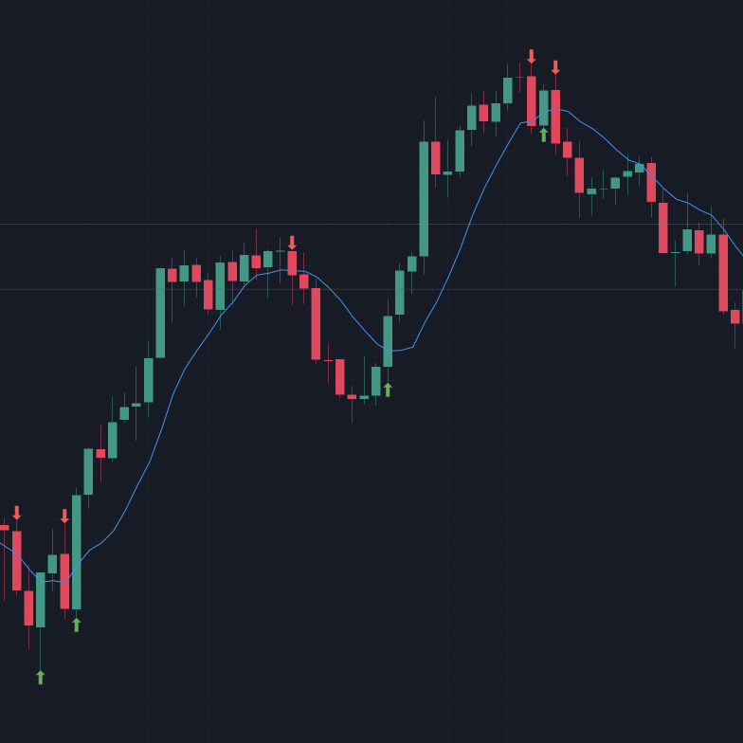743x743 pixels.
Task: Select the red candle beneath the highest red arrow
Action: click(x=532, y=100)
